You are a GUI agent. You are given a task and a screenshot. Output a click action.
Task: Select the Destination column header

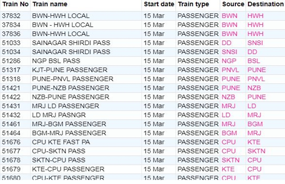click(265, 4)
